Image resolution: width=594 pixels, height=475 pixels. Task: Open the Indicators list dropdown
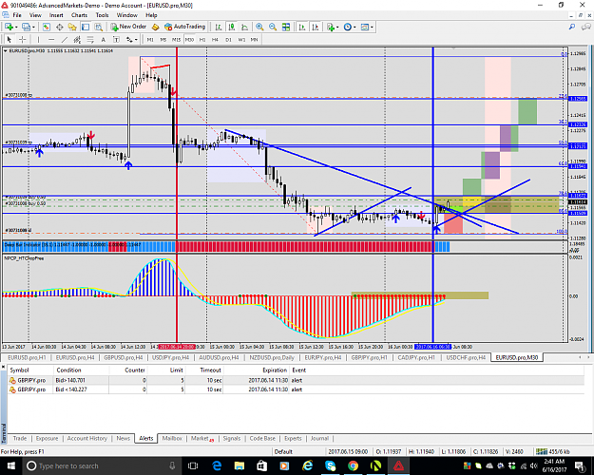333,27
